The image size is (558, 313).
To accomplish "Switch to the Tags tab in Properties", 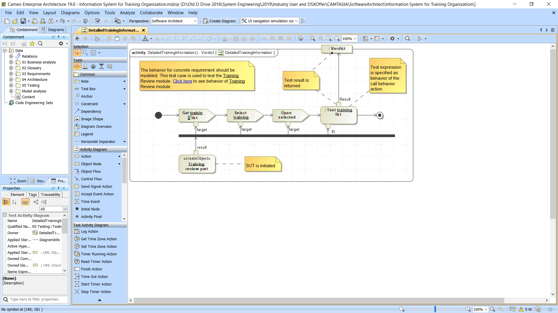I will tap(32, 194).
